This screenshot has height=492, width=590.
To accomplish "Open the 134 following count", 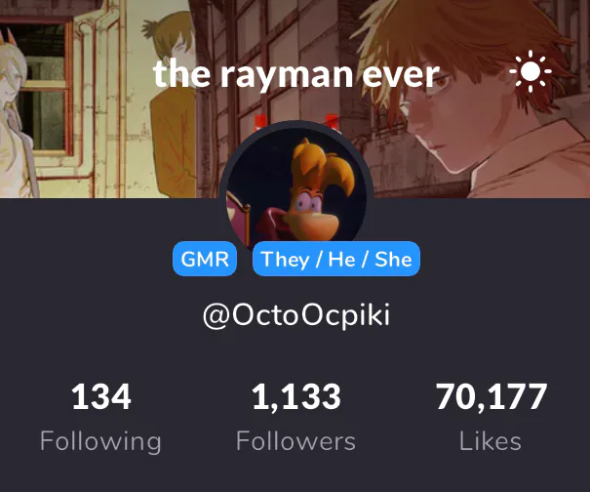I will point(101,396).
